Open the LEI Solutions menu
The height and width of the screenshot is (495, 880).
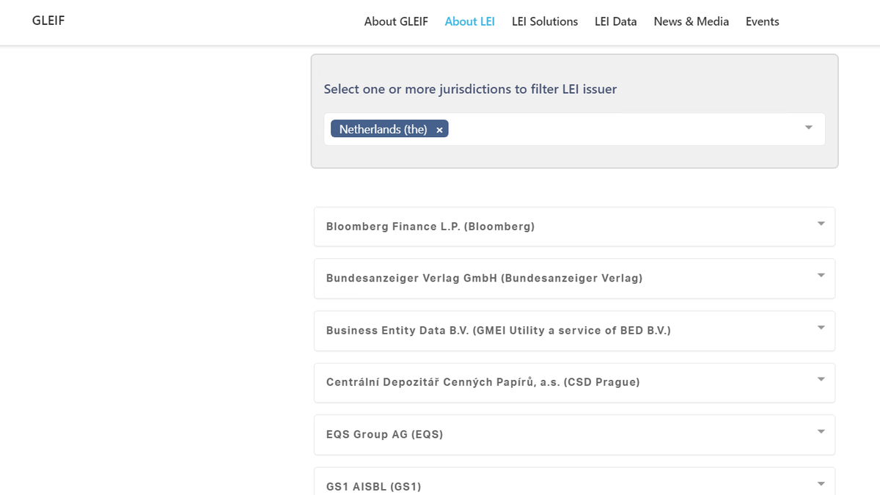click(x=545, y=21)
